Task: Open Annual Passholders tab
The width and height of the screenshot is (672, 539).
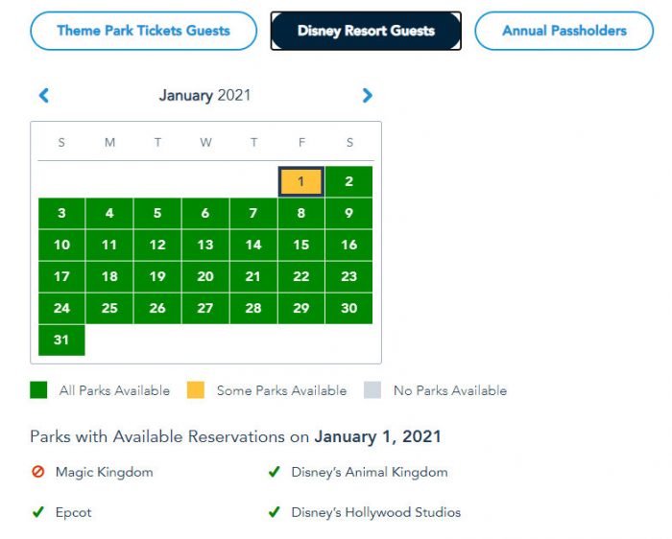Action: click(x=564, y=31)
